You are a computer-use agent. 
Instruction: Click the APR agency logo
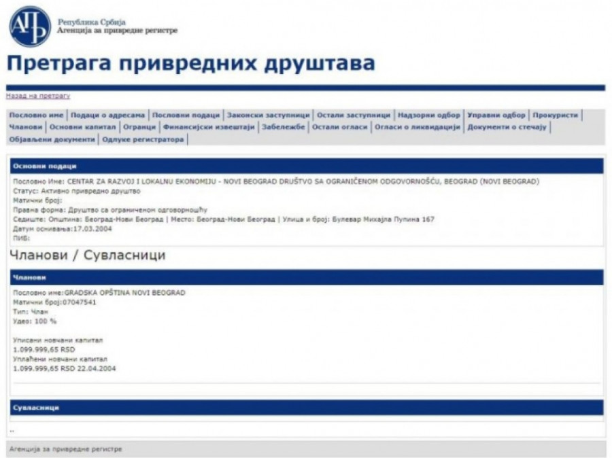pos(29,26)
